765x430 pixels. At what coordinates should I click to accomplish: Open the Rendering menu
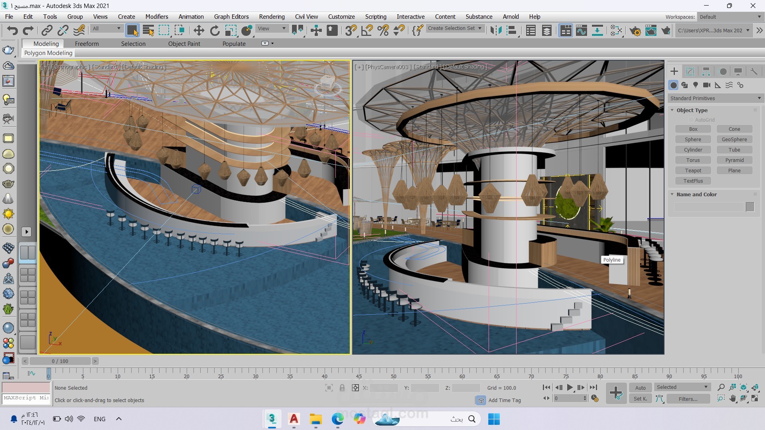click(272, 16)
